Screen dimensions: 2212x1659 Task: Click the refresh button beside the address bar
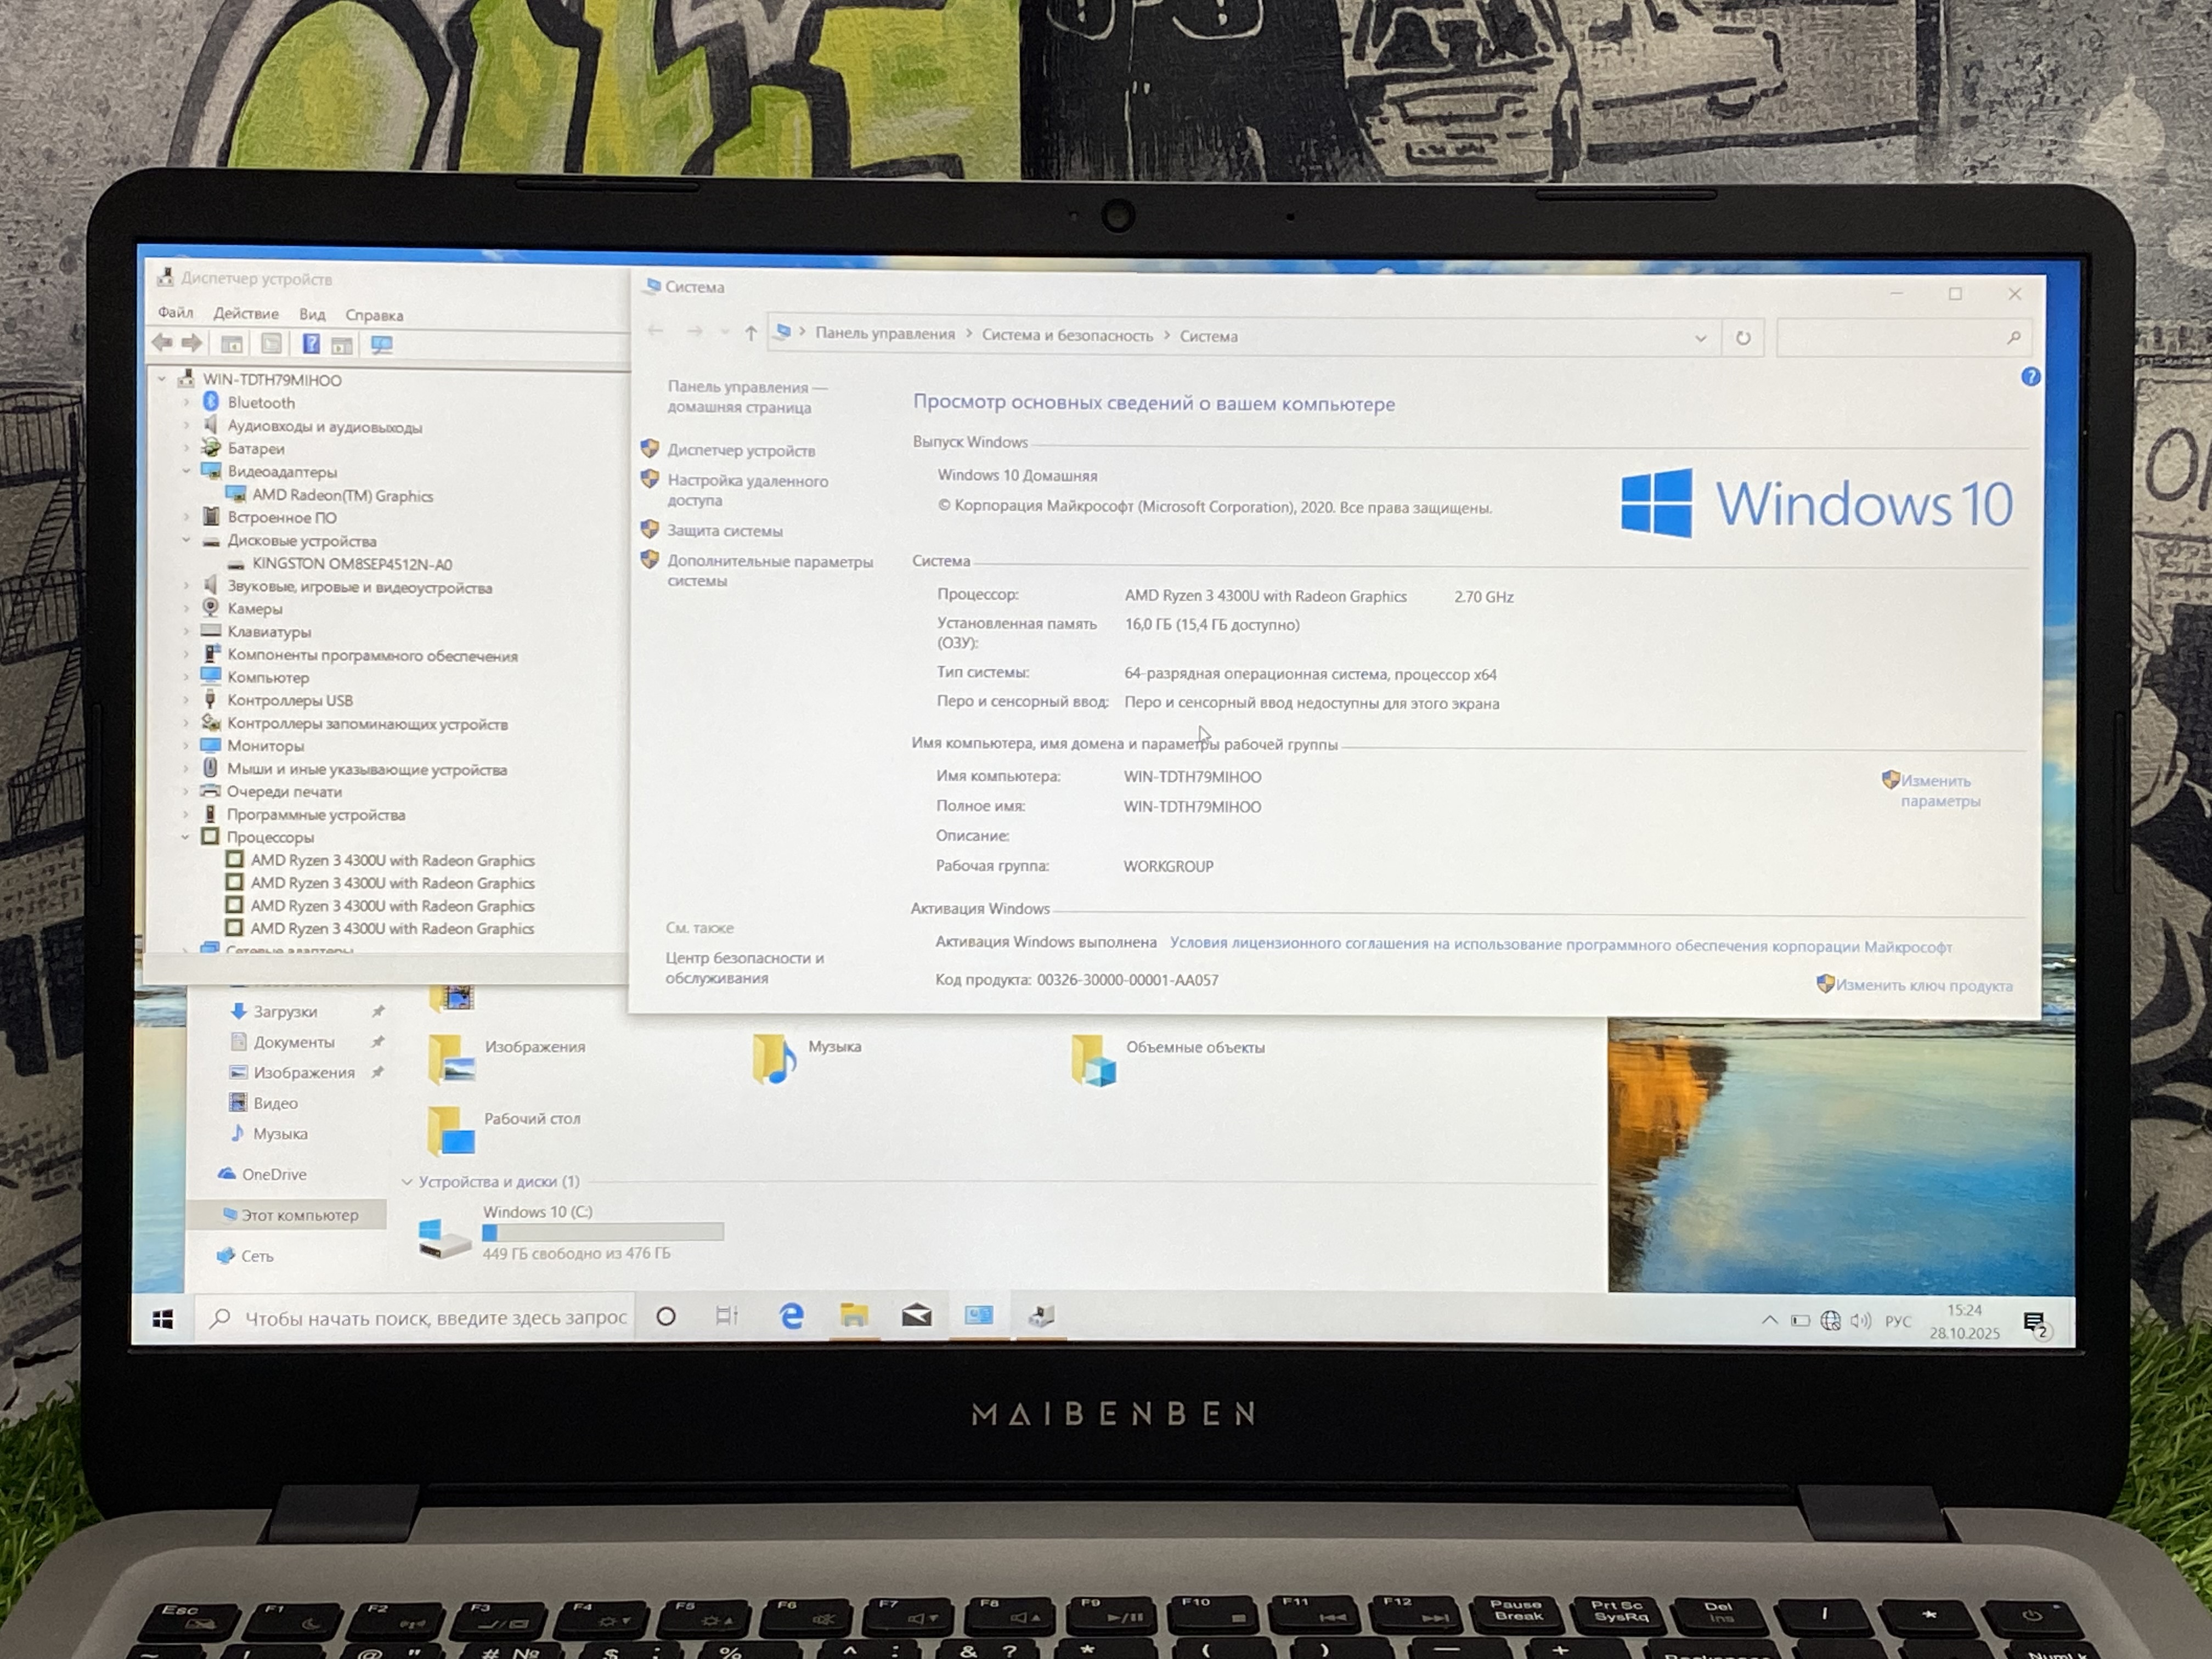click(x=1743, y=338)
